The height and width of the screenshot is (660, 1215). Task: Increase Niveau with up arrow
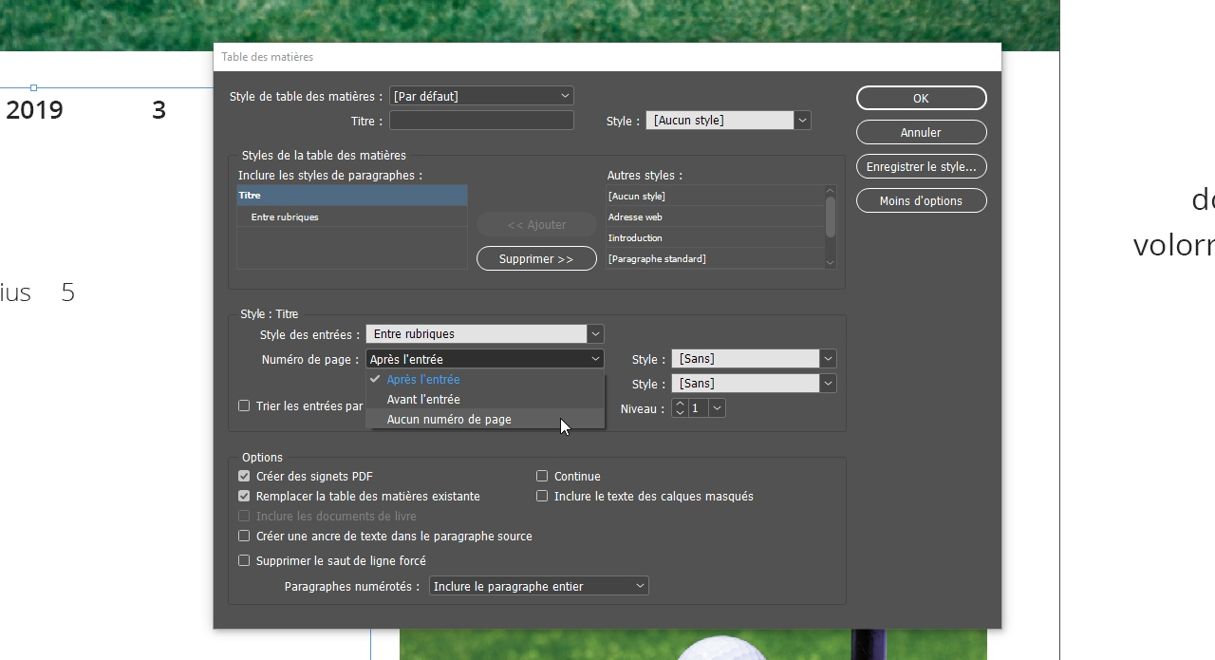tap(680, 403)
